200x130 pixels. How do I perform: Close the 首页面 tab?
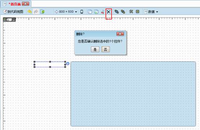25,4
